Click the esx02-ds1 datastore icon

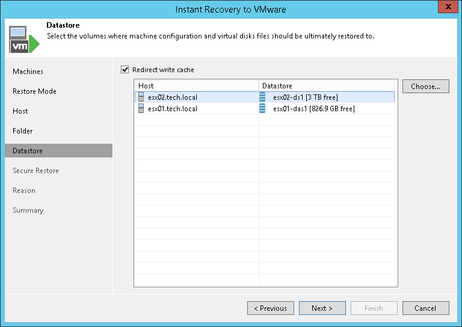pyautogui.click(x=262, y=97)
